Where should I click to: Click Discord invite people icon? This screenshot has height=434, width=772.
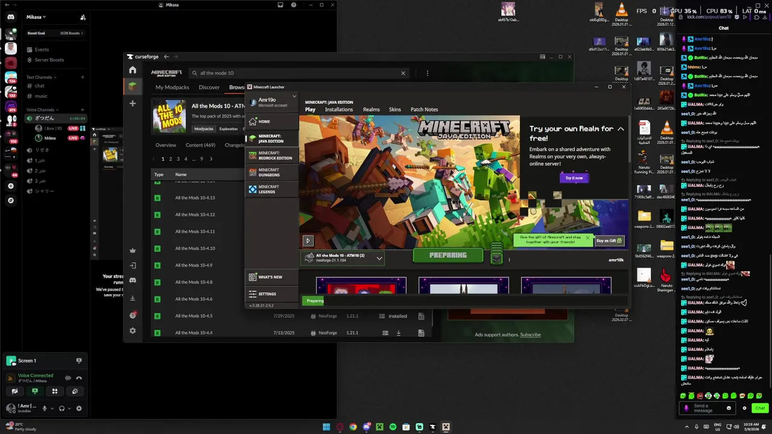tap(83, 17)
